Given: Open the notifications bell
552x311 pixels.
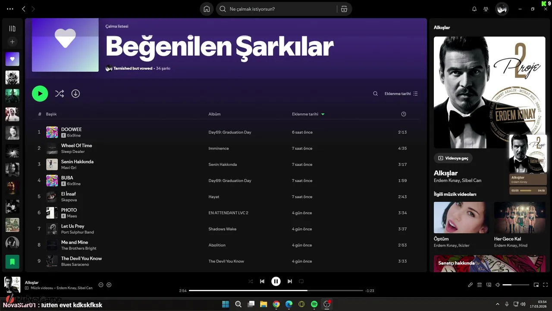Looking at the screenshot, I should pyautogui.click(x=474, y=9).
